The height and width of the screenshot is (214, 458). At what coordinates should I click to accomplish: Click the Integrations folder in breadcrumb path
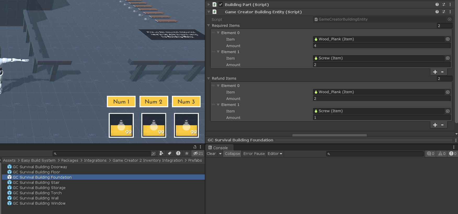pos(95,160)
